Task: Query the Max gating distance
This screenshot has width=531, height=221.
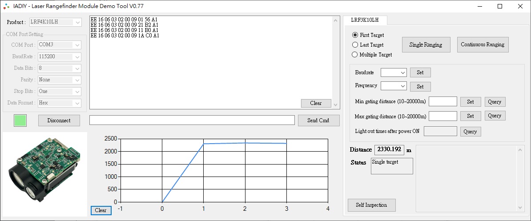Action: (x=495, y=116)
